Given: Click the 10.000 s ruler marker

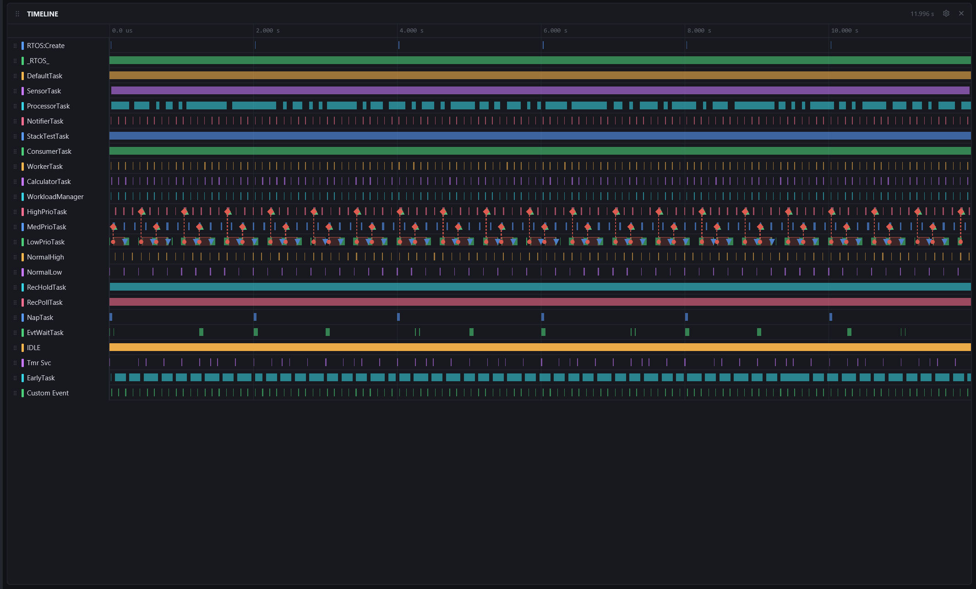Looking at the screenshot, I should (x=845, y=31).
